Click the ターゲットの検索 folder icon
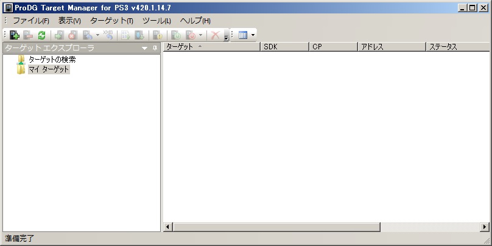The height and width of the screenshot is (246, 492). (21, 59)
